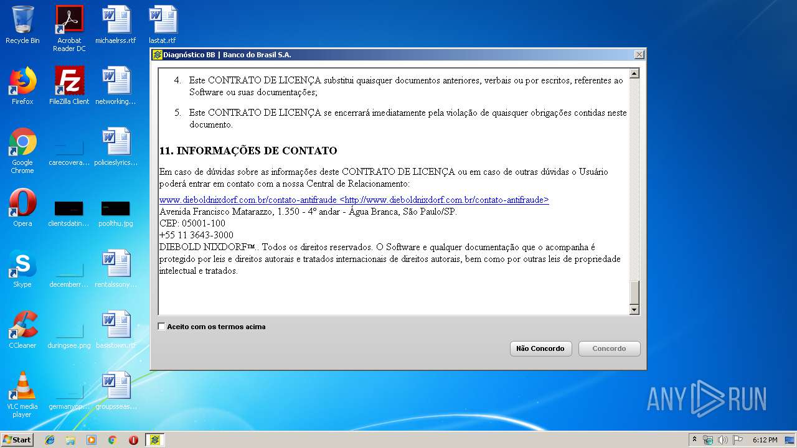797x448 pixels.
Task: Click the 'CEP: 05001-100' line
Action: coord(192,223)
